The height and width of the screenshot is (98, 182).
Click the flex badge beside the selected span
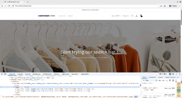point(22,87)
